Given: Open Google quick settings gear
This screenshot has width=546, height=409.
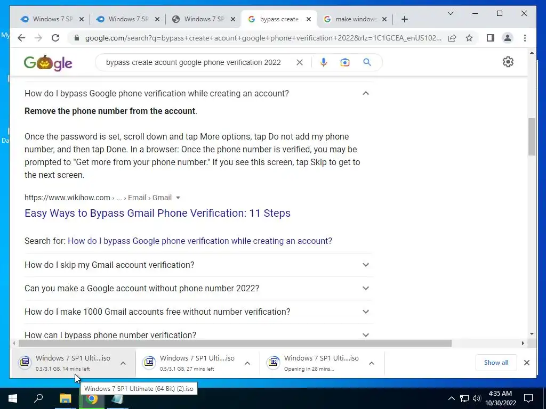Looking at the screenshot, I should pos(508,62).
